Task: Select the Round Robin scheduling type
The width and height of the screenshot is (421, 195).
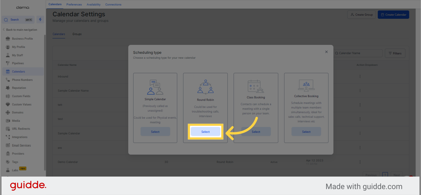Action: pos(206,132)
